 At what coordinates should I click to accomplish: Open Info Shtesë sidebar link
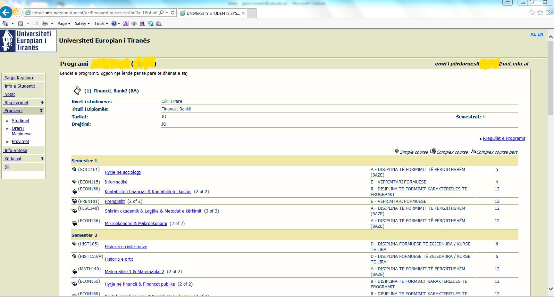(16, 151)
